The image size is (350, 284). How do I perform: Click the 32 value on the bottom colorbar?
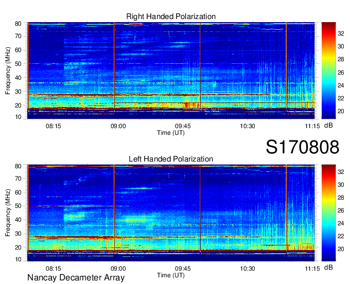coord(341,171)
